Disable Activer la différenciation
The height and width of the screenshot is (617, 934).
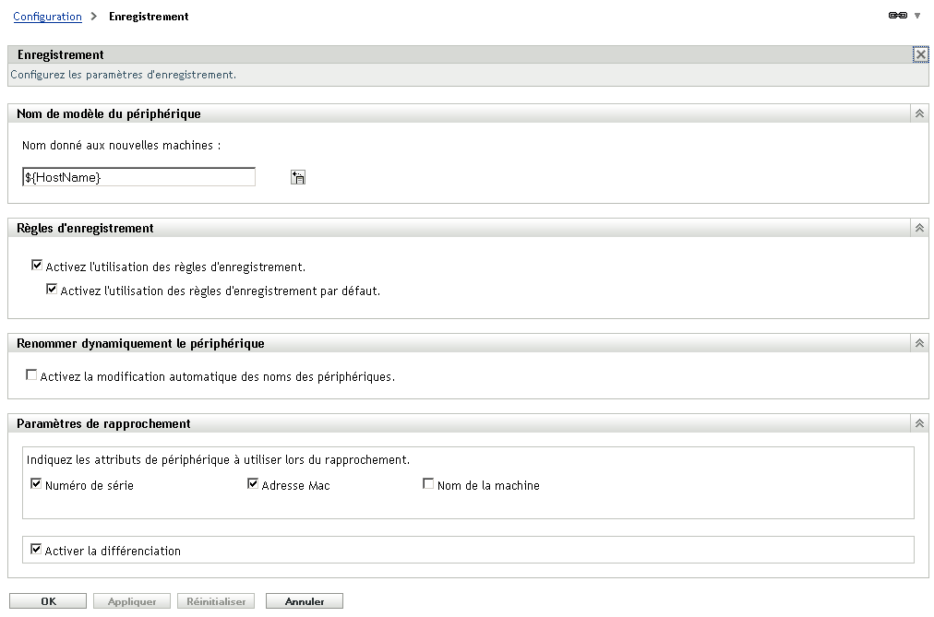[37, 550]
